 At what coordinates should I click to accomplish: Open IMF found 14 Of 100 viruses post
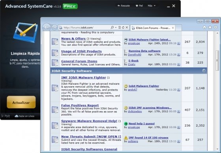(x=148, y=138)
